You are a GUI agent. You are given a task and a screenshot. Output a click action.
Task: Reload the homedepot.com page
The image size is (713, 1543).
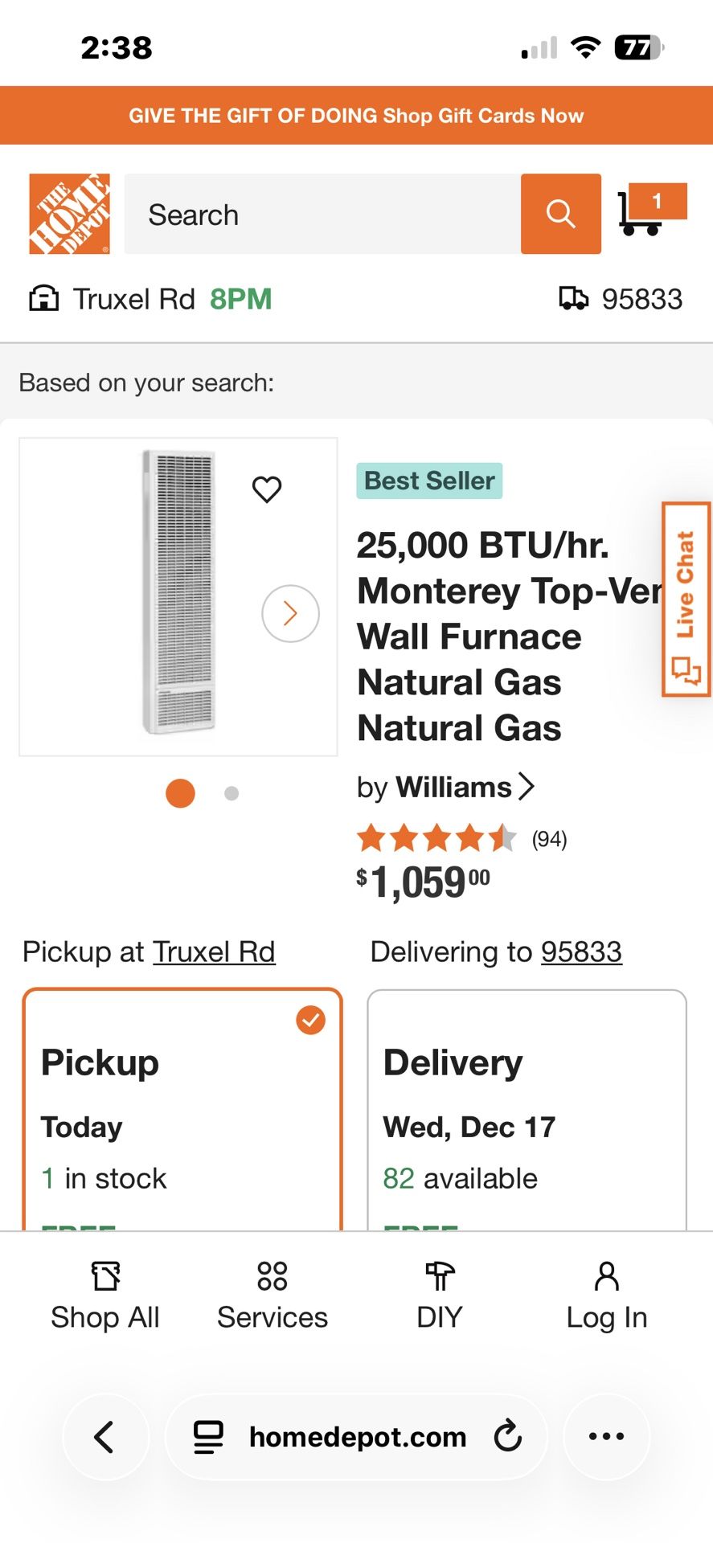tap(508, 1436)
